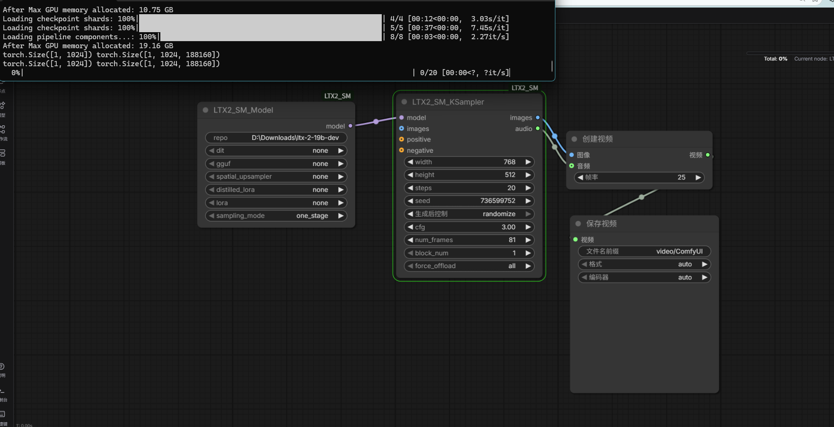Click the model output port on LTX2_SM_Model

350,126
